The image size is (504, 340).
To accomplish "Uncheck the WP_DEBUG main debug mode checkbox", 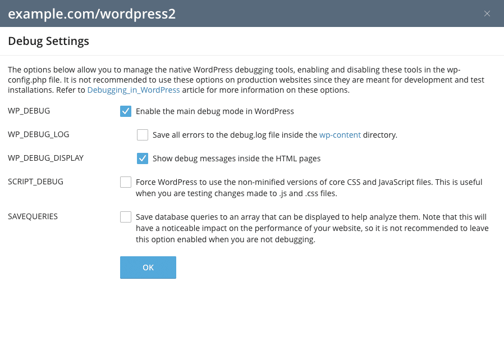I will (x=126, y=111).
